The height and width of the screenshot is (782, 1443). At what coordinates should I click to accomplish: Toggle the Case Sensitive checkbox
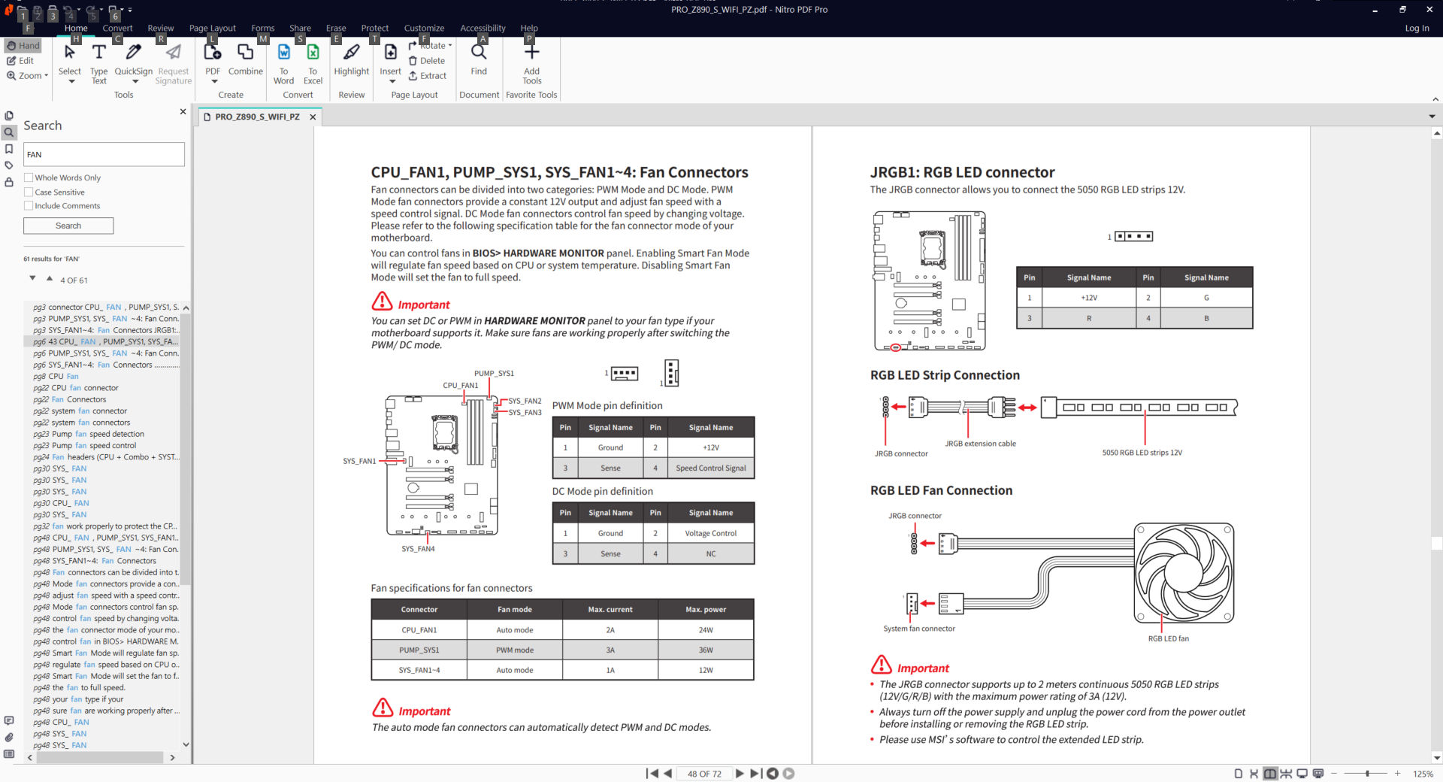29,192
